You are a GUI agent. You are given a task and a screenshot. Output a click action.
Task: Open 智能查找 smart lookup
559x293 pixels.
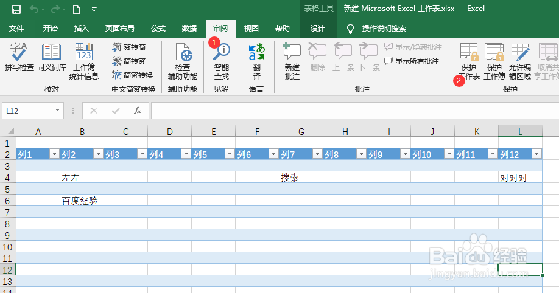tap(222, 61)
